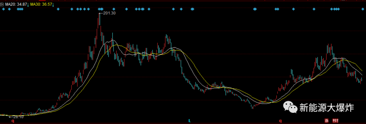The image size is (366, 124).
Task: Click the tallest candlestick at 201.30
Action: click(99, 19)
